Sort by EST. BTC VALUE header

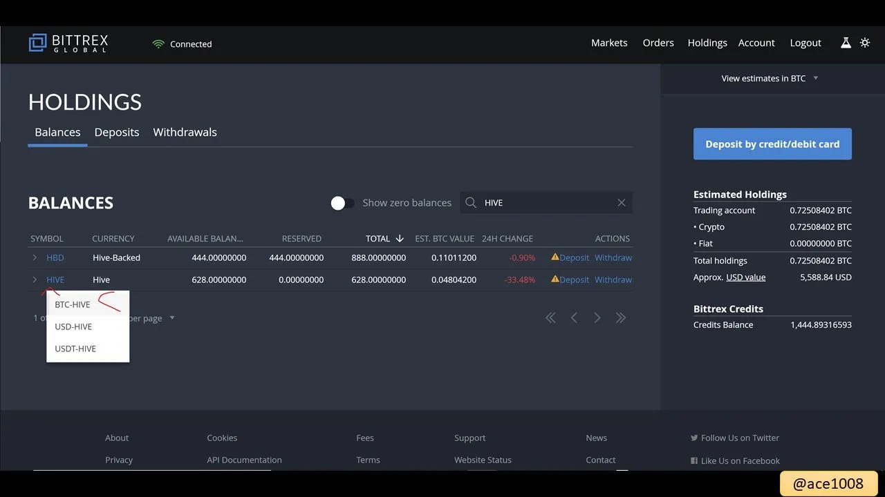pyautogui.click(x=445, y=238)
